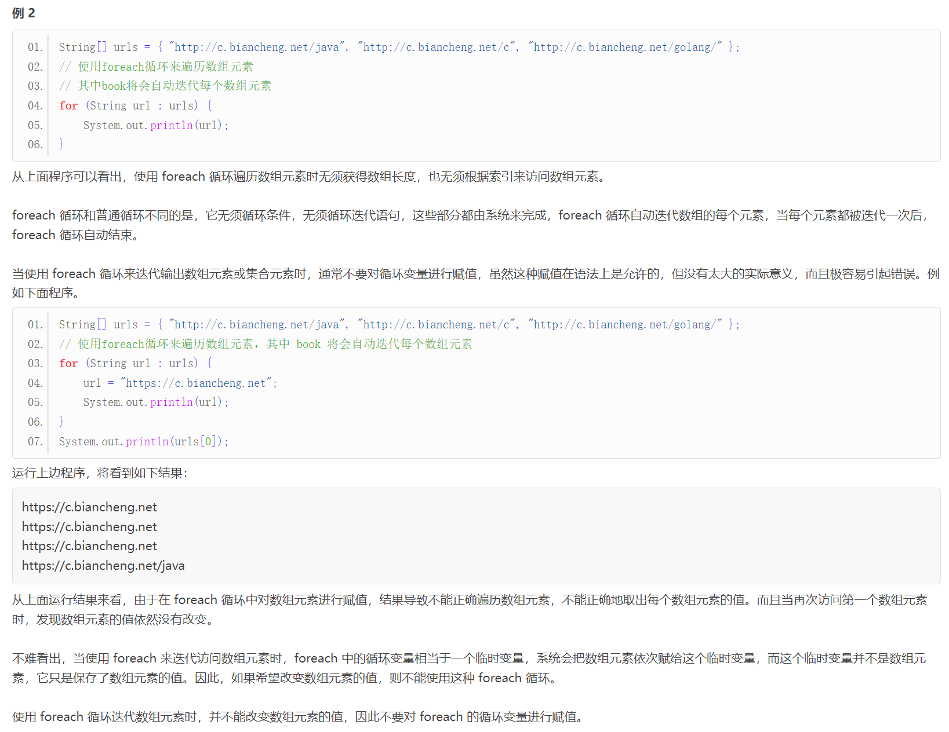Click line number 07. in second code block

(35, 441)
